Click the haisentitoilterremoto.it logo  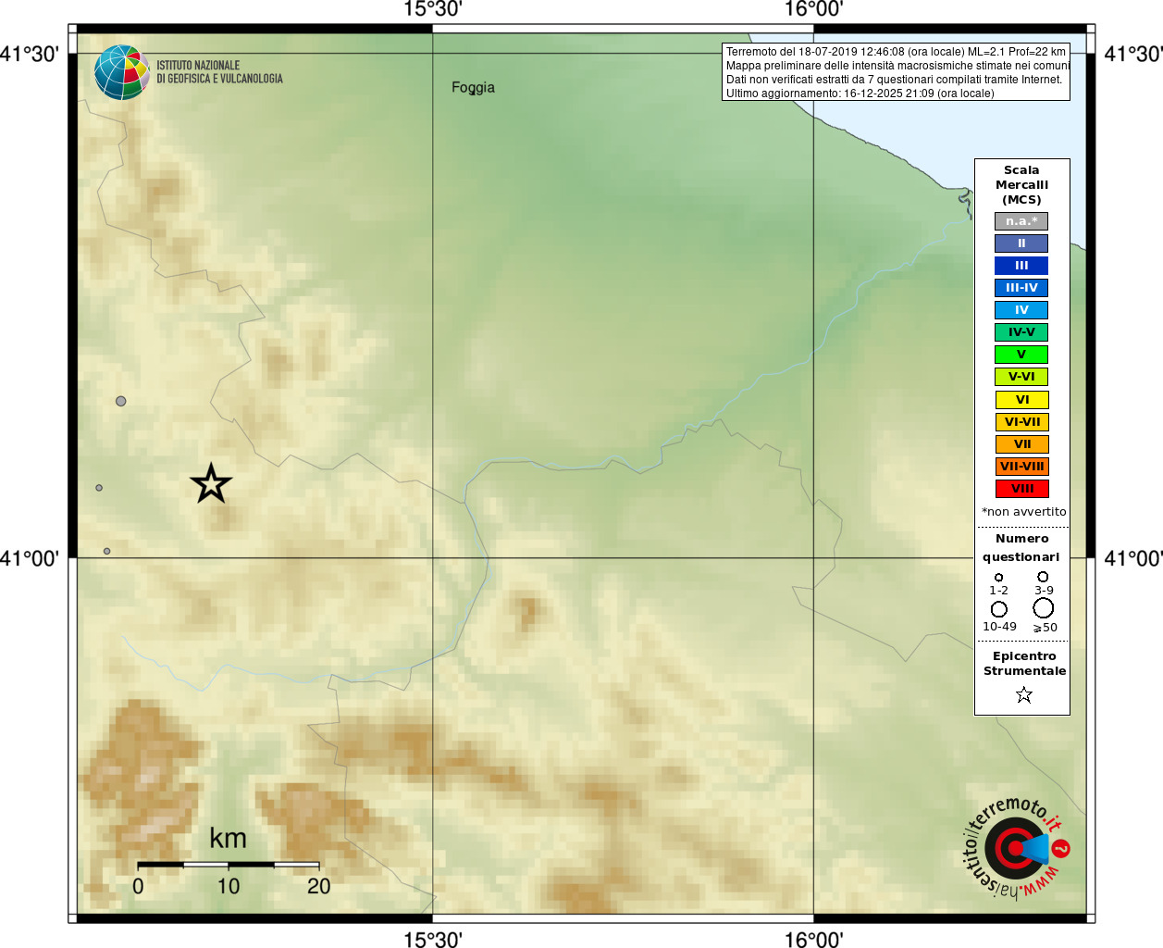1017,848
